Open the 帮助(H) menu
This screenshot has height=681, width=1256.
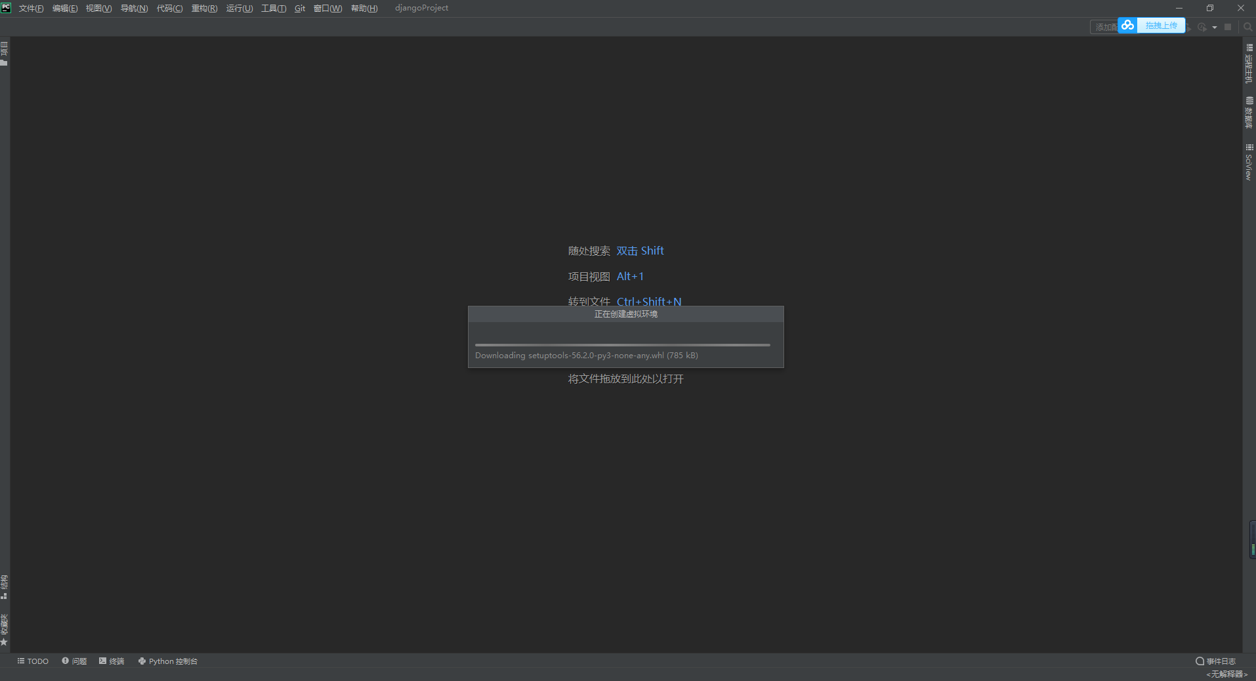tap(364, 9)
